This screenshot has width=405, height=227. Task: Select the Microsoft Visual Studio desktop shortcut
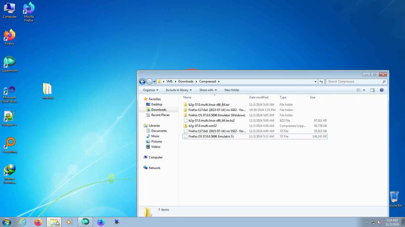point(10,95)
